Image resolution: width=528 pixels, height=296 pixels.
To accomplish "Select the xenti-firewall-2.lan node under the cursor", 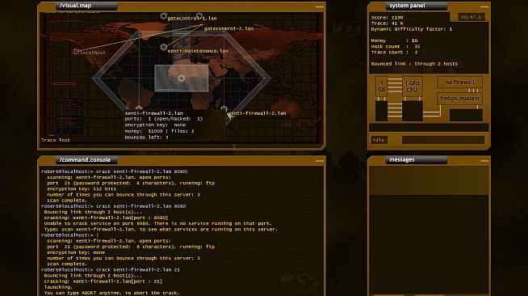I will pyautogui.click(x=224, y=109).
